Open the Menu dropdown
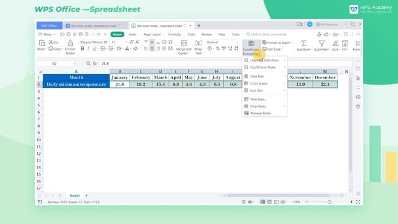 tap(47, 34)
